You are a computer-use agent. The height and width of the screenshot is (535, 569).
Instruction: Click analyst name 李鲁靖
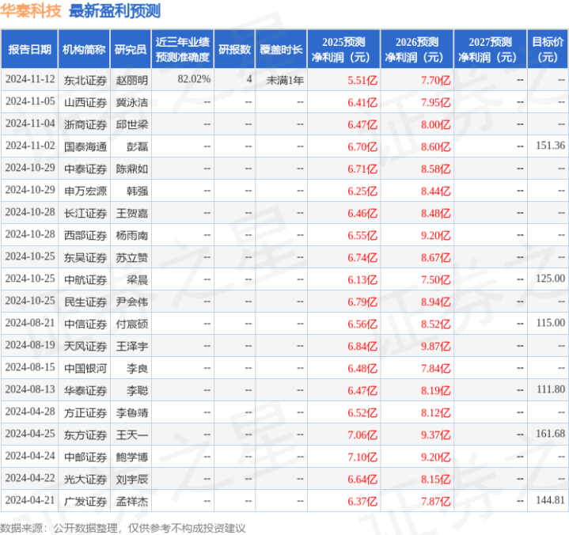coord(132,412)
